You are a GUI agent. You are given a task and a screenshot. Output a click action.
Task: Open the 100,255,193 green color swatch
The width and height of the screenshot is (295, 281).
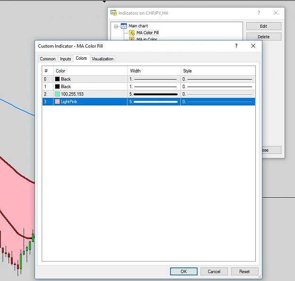tap(57, 94)
